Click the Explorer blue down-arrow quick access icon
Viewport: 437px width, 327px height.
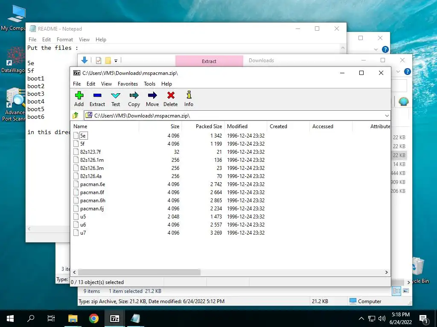tap(84, 60)
